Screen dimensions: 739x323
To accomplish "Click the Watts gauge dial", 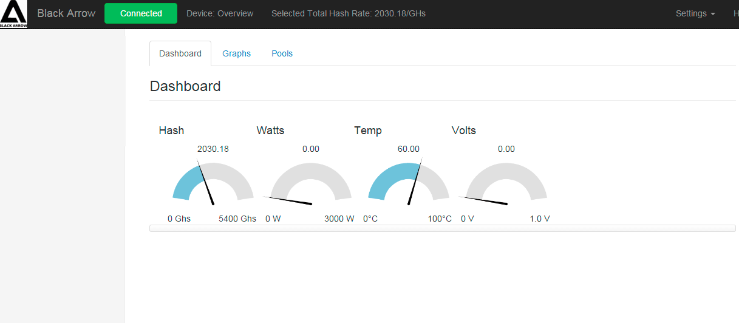I will [311, 180].
